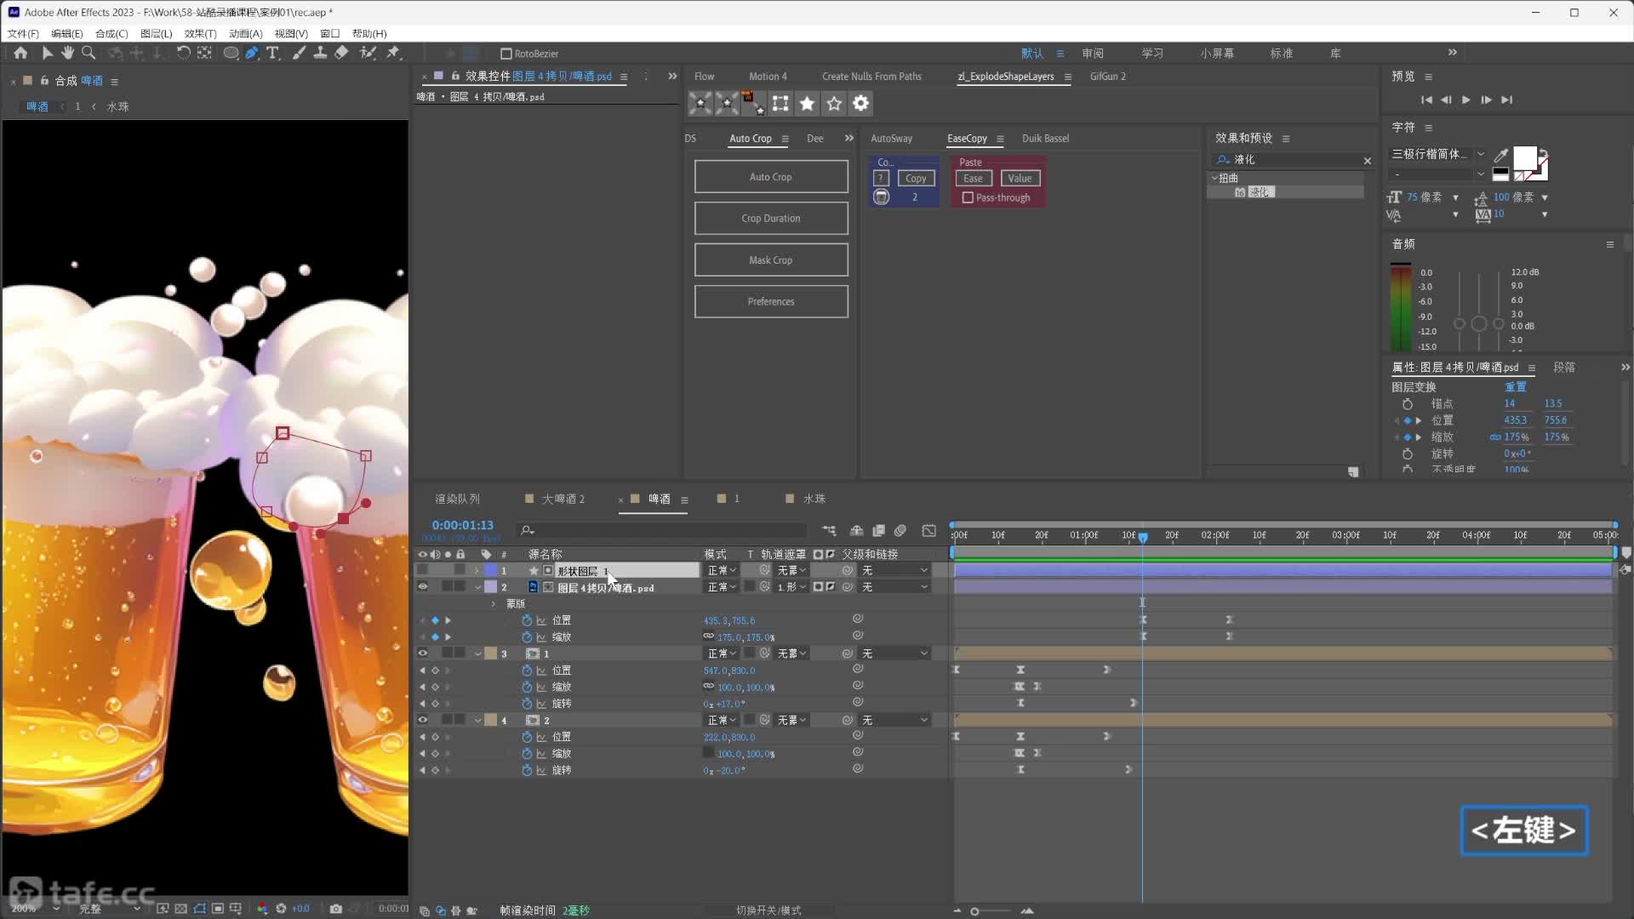Click the effects search field containing 液化
Image resolution: width=1634 pixels, height=919 pixels.
(1293, 160)
